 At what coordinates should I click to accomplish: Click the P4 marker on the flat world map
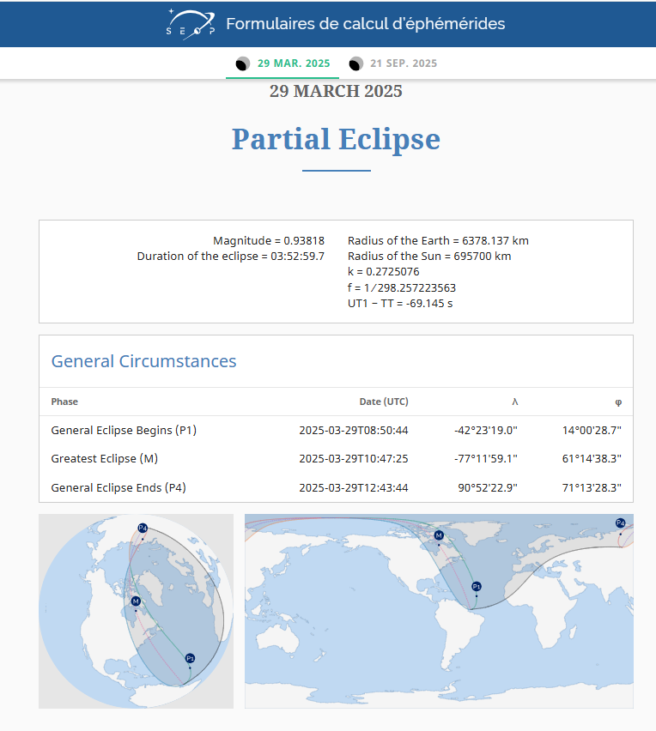(x=620, y=523)
